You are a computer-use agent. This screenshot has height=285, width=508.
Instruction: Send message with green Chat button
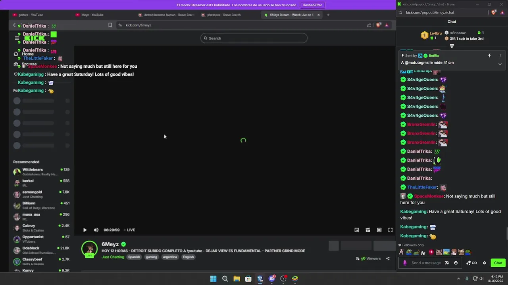coord(498,263)
